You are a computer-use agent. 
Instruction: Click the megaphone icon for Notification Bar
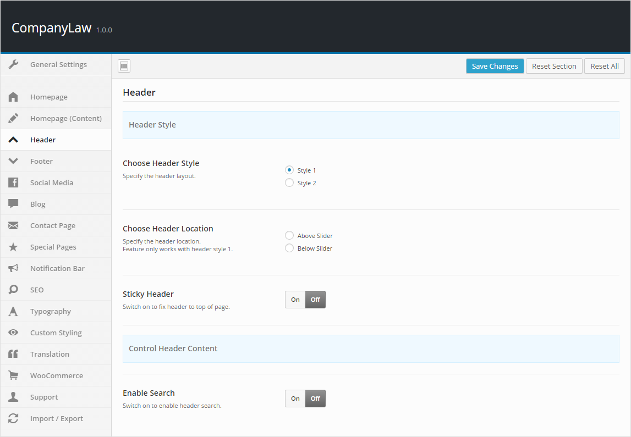(14, 268)
